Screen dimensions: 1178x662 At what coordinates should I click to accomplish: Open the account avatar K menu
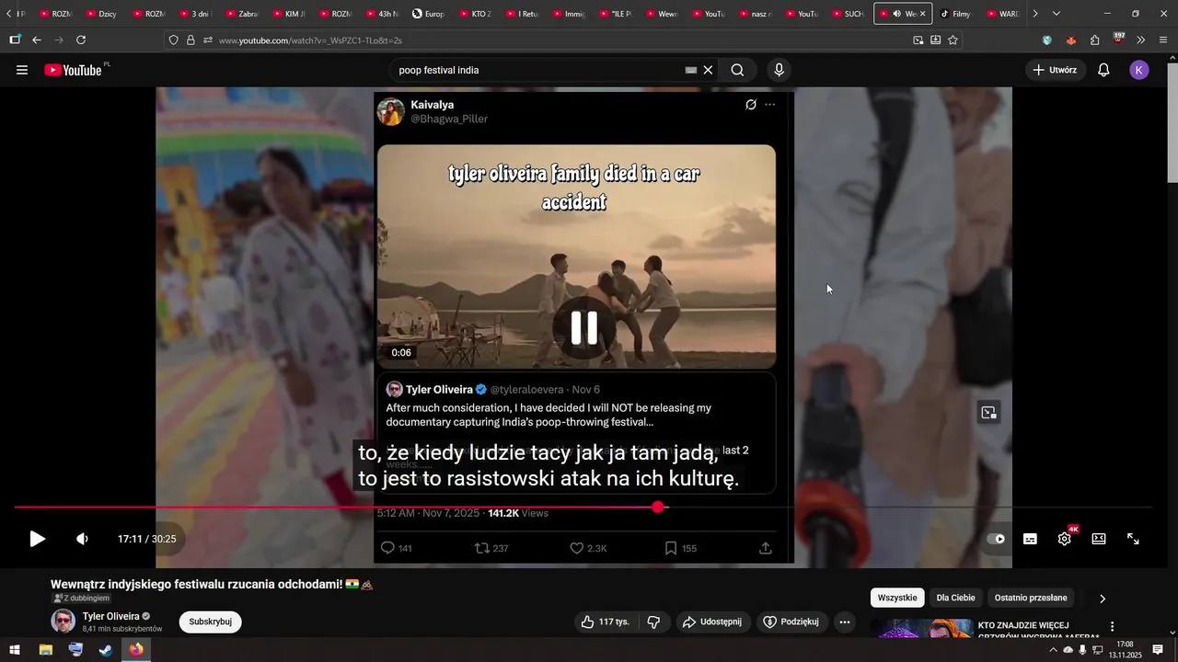(1139, 70)
